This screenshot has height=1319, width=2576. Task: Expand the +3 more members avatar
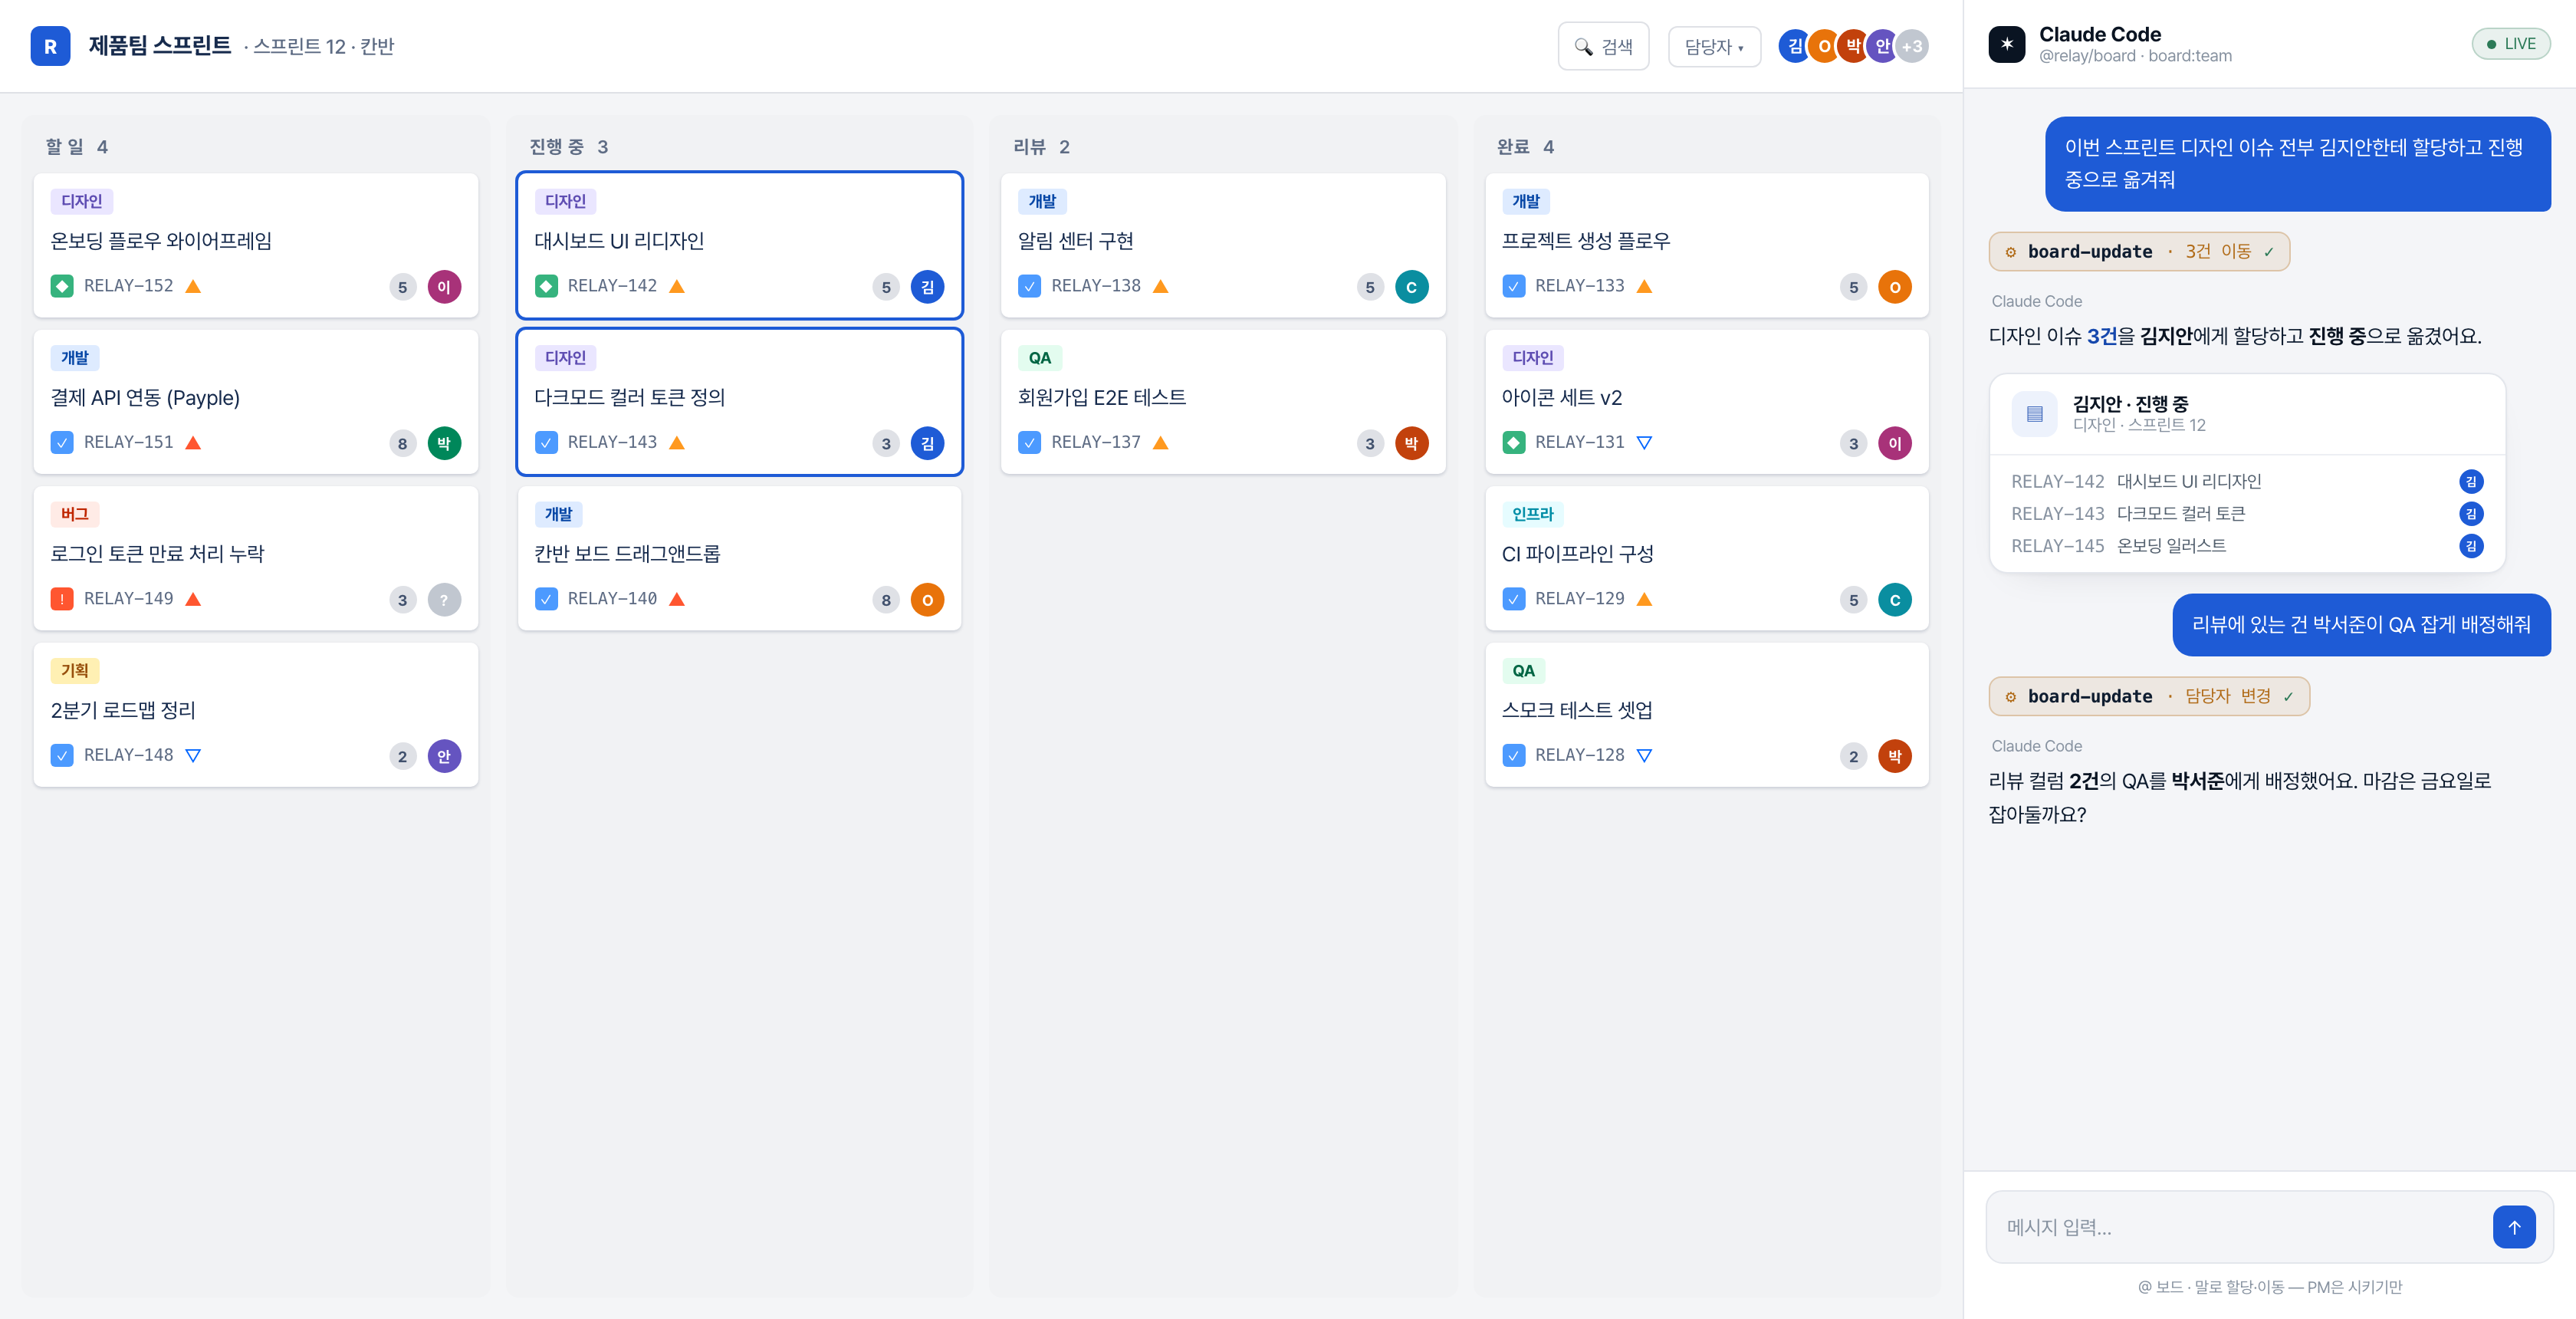pyautogui.click(x=1911, y=46)
